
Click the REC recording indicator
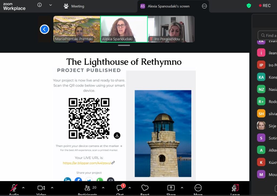coord(265,6)
